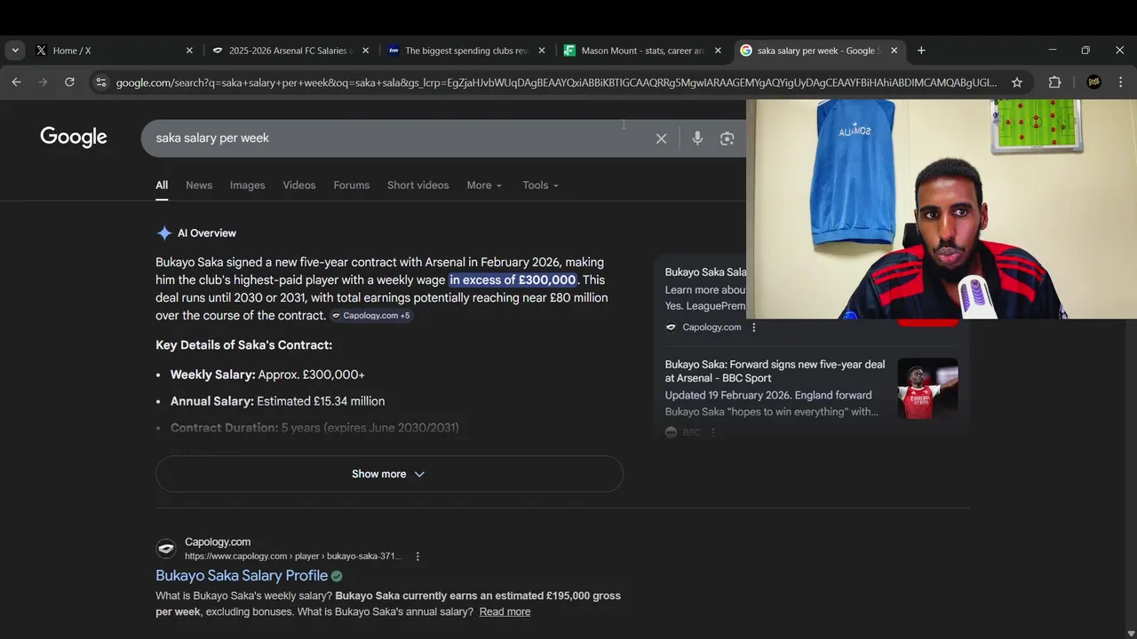1137x639 pixels.
Task: Go forward using the browser arrow
Action: coord(43,83)
